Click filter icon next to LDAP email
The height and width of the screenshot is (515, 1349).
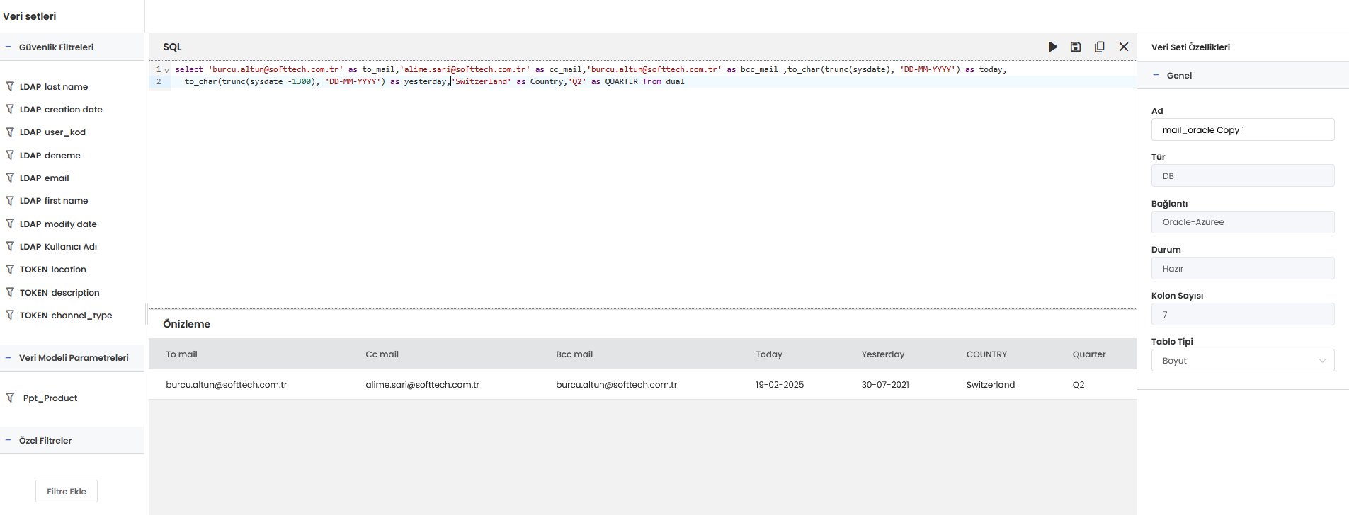(x=10, y=178)
